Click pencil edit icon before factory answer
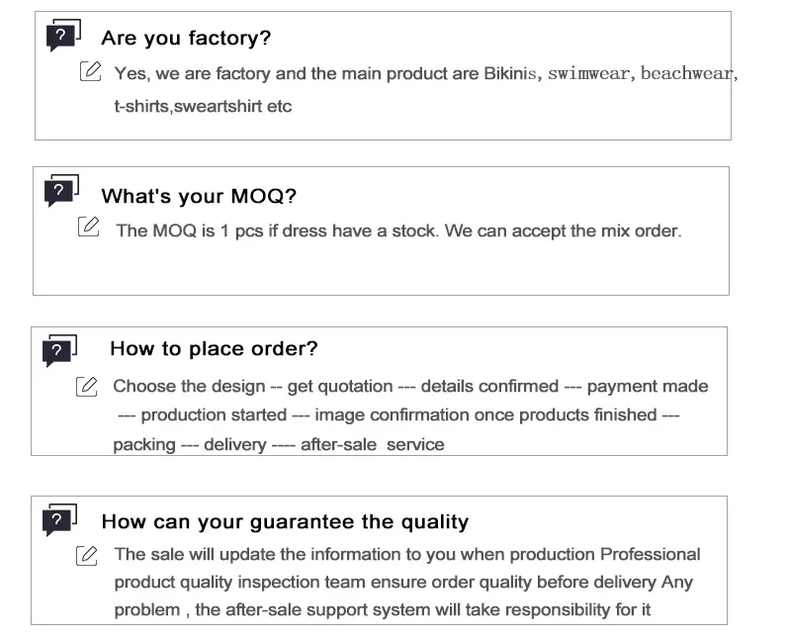 click(91, 71)
